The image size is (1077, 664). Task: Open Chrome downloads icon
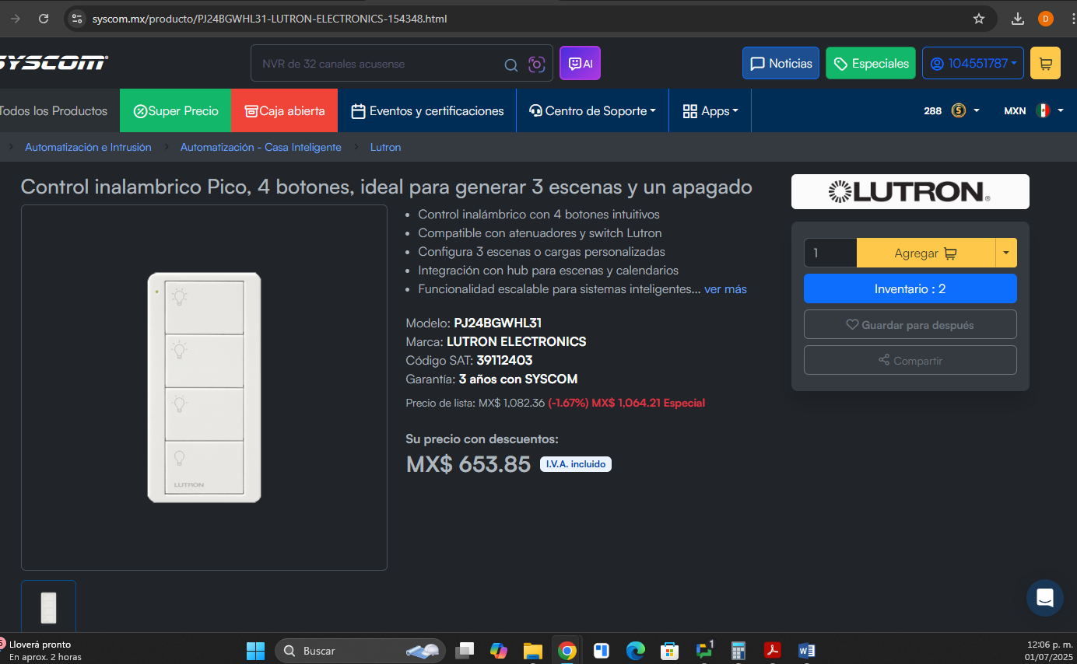click(1018, 19)
